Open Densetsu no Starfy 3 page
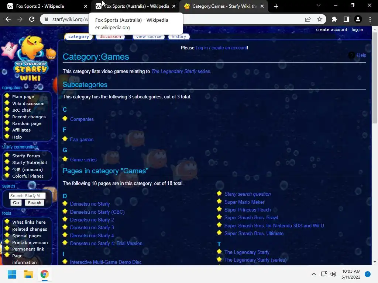The height and width of the screenshot is (283, 378). coord(92,227)
